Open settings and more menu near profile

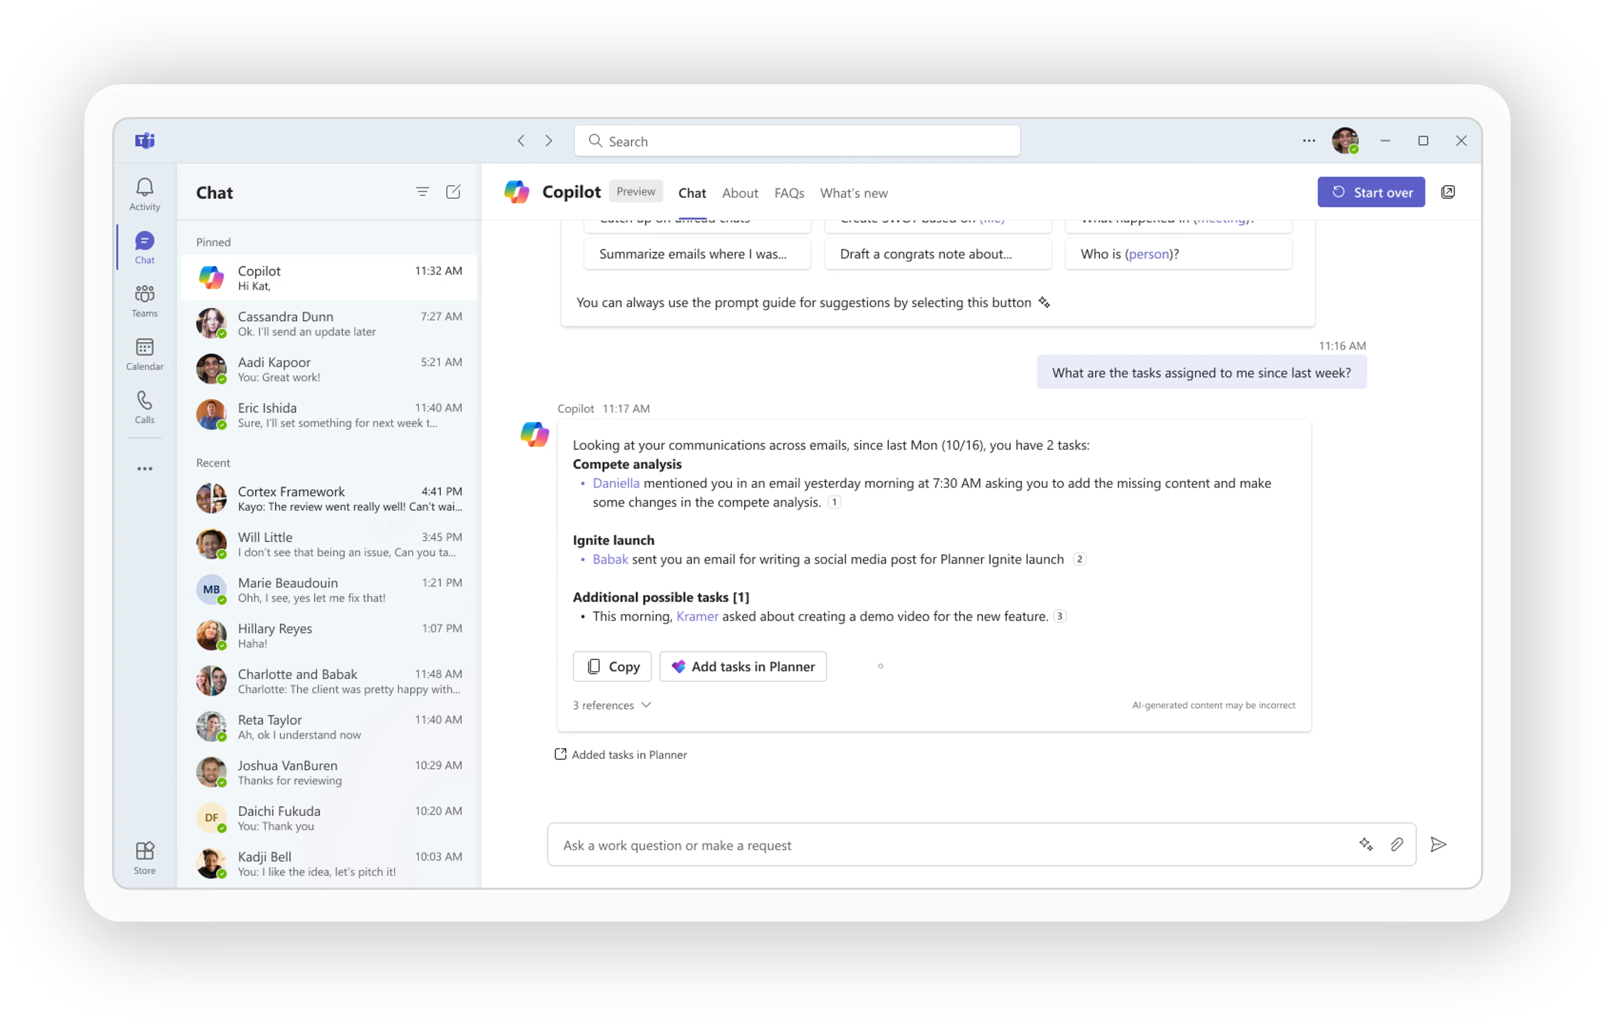pyautogui.click(x=1308, y=141)
